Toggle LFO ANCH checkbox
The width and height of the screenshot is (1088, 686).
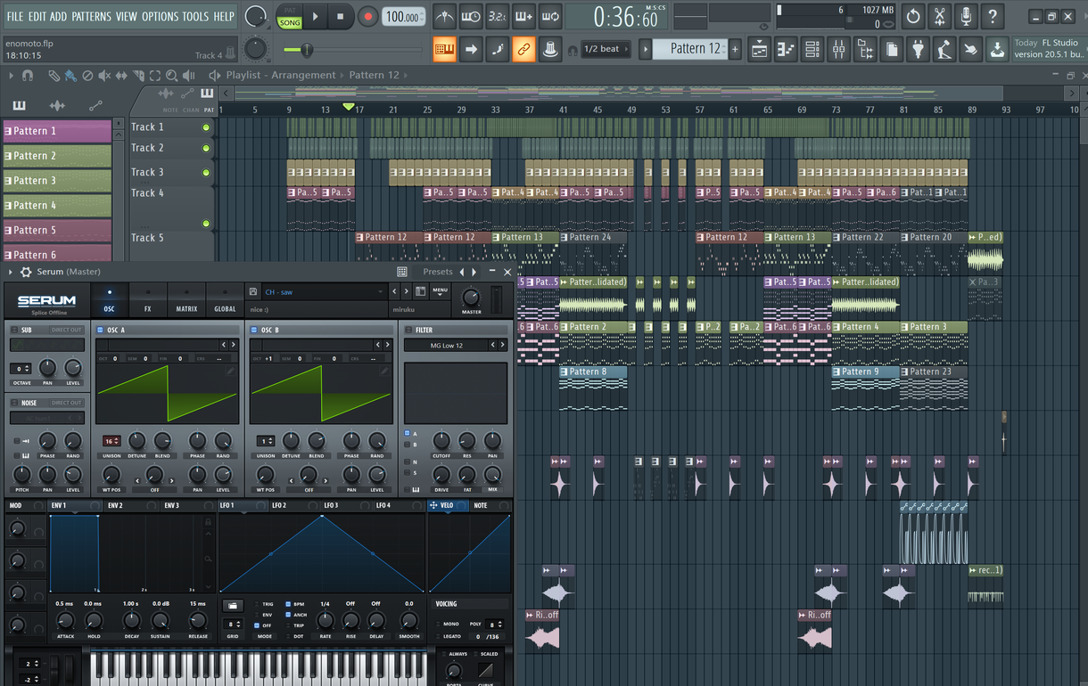[288, 615]
